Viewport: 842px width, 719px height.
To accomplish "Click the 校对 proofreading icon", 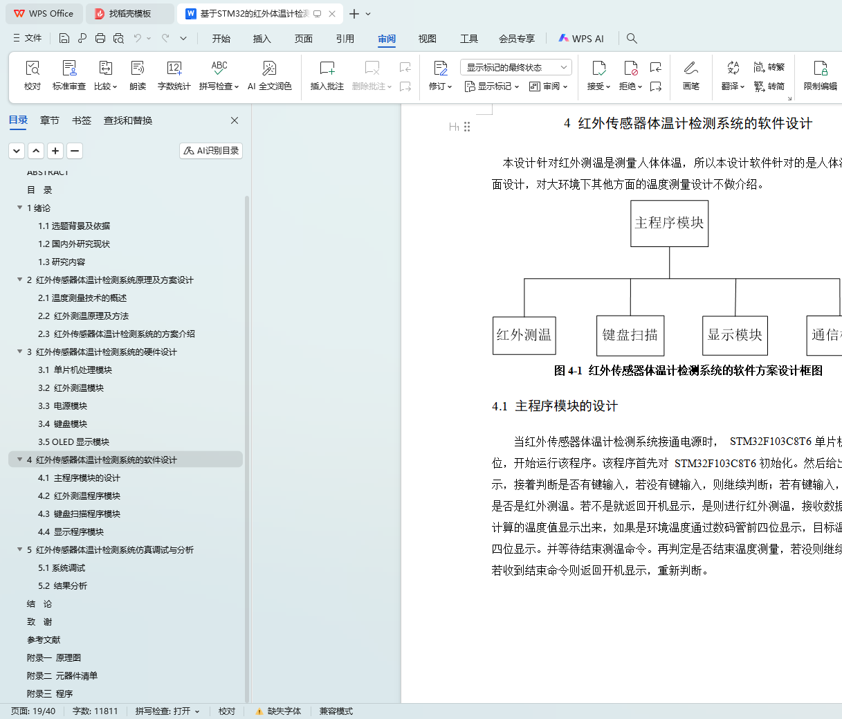I will click(33, 75).
